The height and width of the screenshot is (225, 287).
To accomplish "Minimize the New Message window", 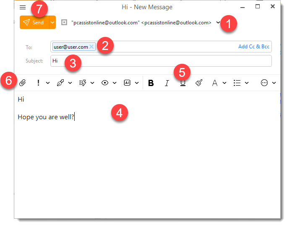I will (x=243, y=7).
